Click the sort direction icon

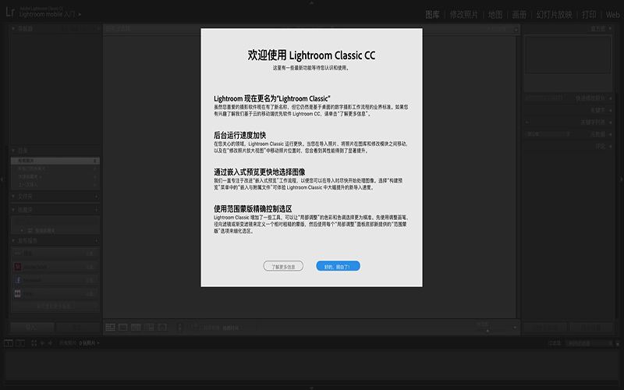[195, 328]
